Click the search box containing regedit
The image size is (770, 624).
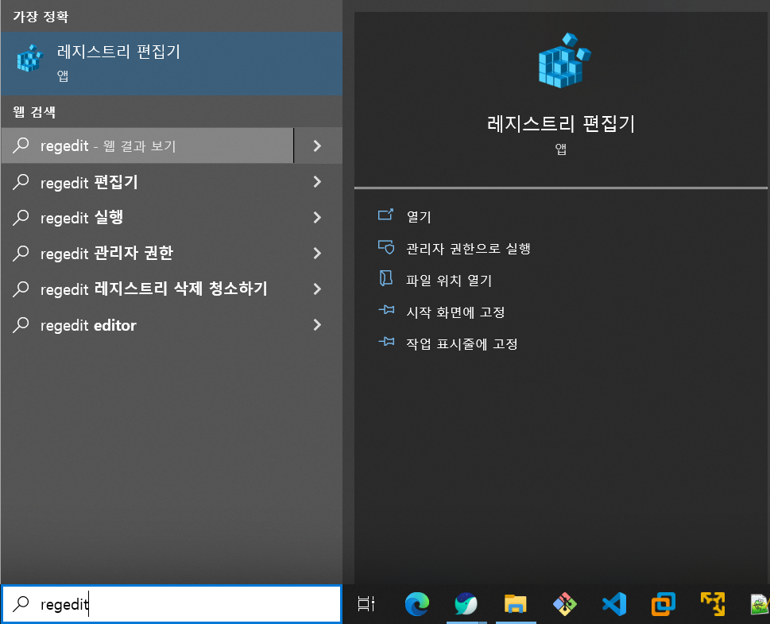pyautogui.click(x=172, y=604)
